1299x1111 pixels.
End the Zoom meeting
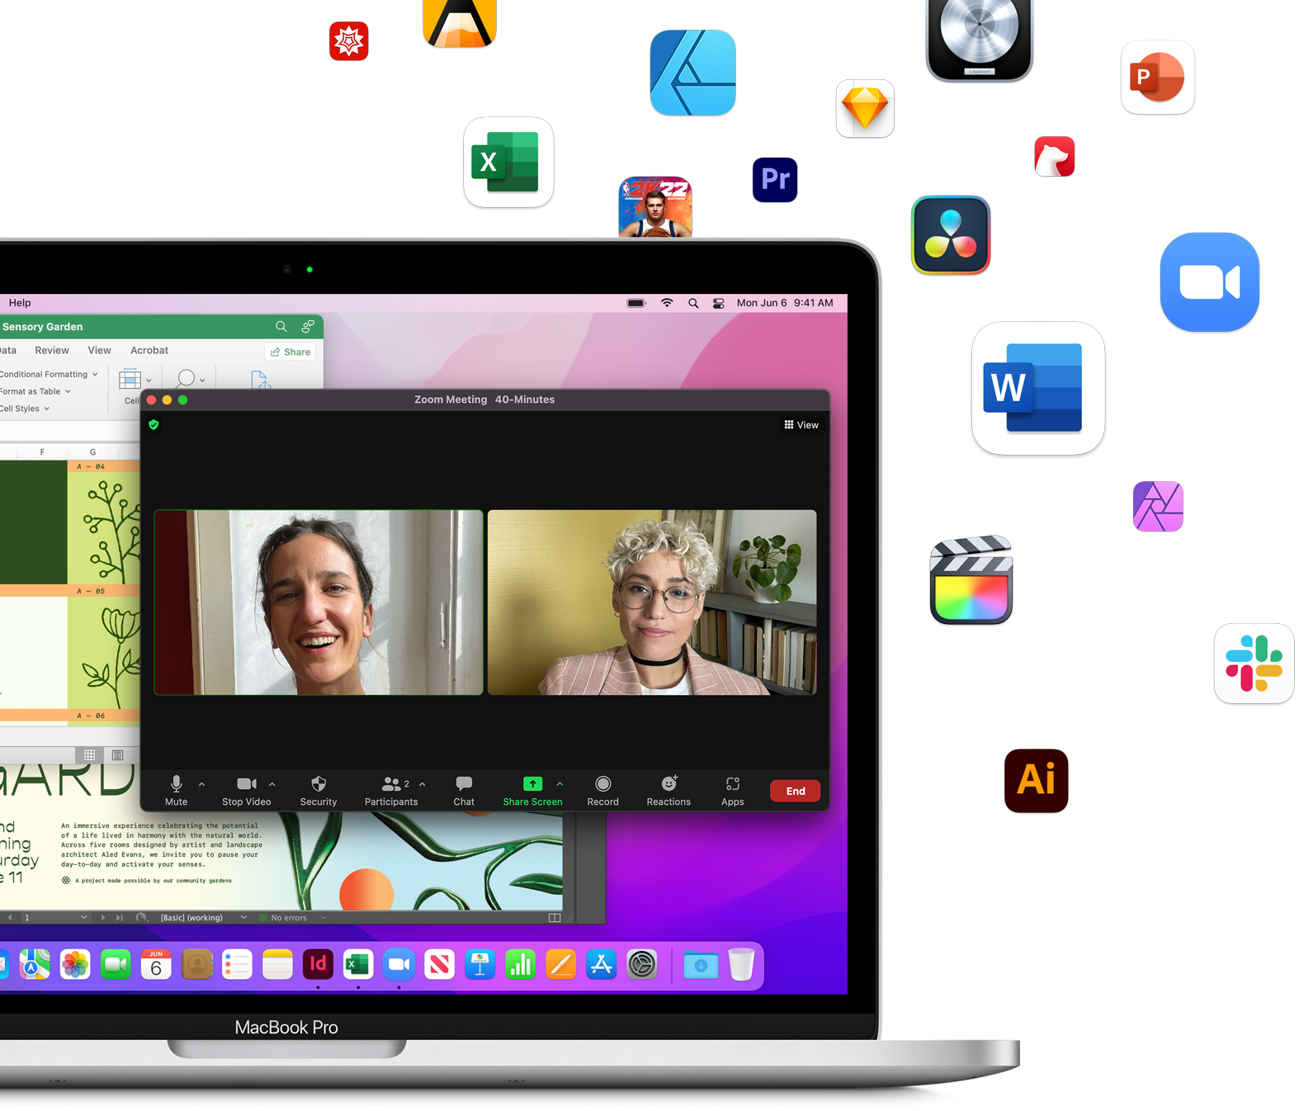(x=796, y=791)
